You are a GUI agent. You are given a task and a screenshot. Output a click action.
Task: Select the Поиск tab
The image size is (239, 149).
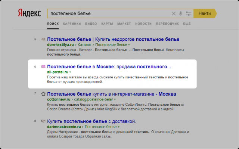coord(53,24)
